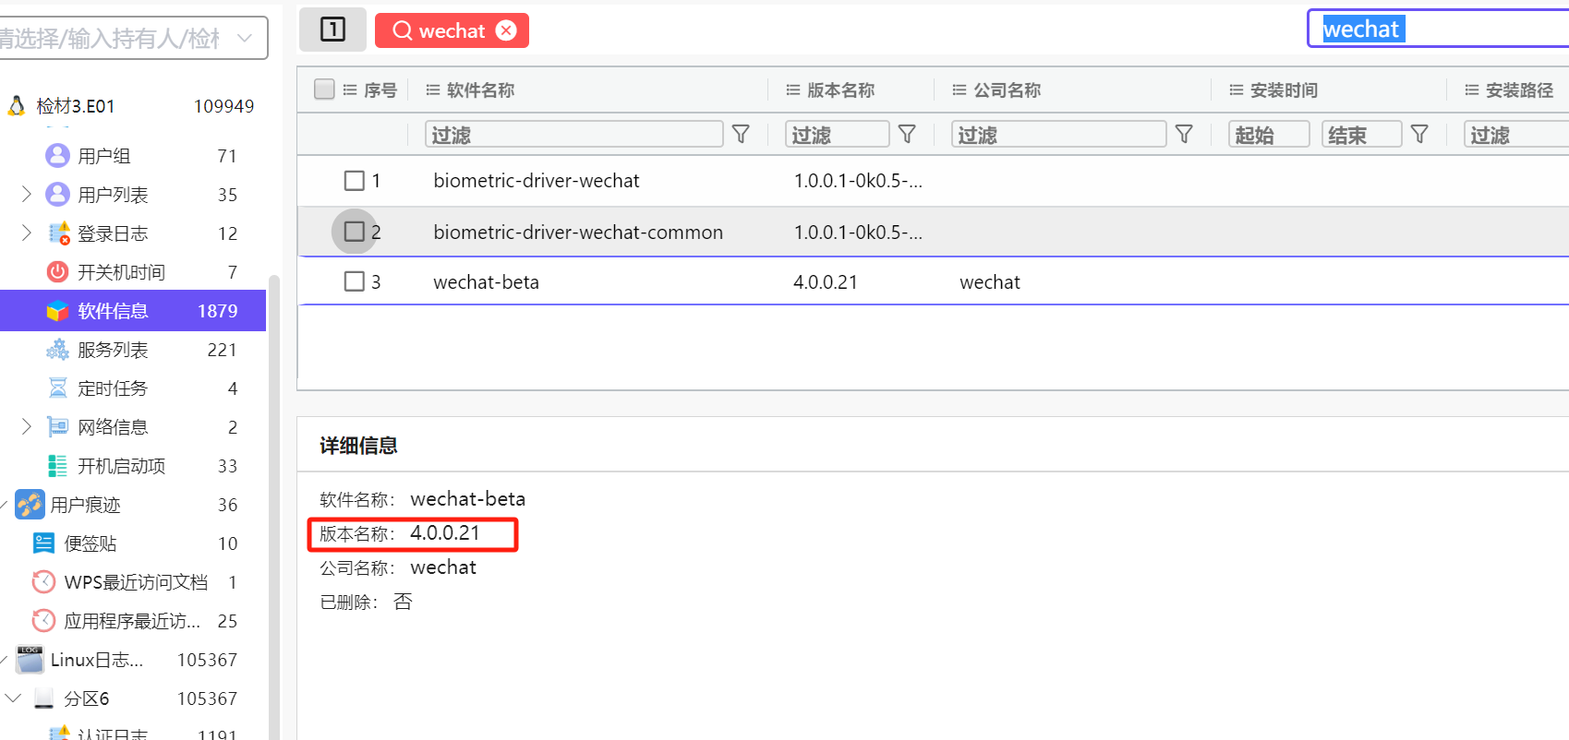This screenshot has width=1569, height=740.
Task: Click the 定时任务 hourglass icon
Action: (57, 388)
